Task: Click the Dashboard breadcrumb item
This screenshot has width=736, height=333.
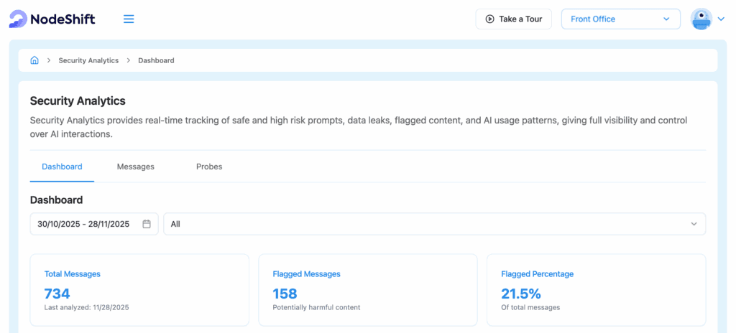Action: 156,60
